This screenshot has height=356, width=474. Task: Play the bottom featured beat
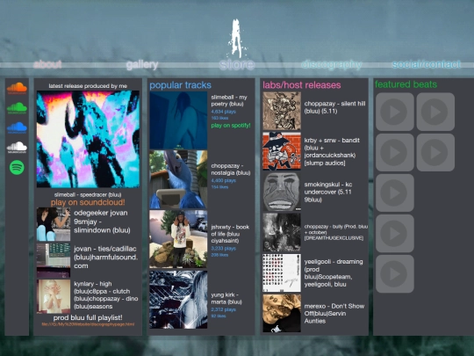point(394,274)
